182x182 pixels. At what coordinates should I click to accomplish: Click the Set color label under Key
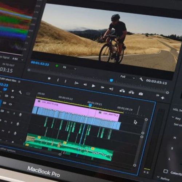click(178, 125)
